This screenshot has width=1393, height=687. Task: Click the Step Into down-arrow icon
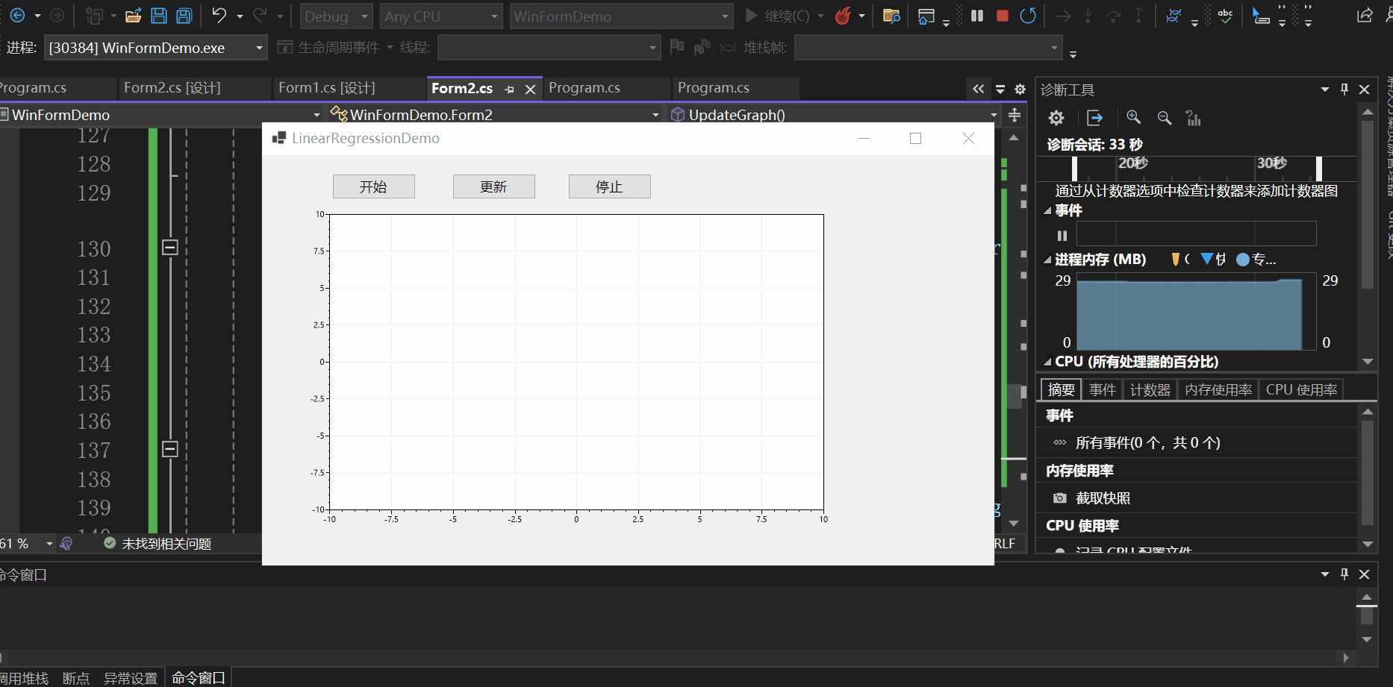pyautogui.click(x=1088, y=15)
